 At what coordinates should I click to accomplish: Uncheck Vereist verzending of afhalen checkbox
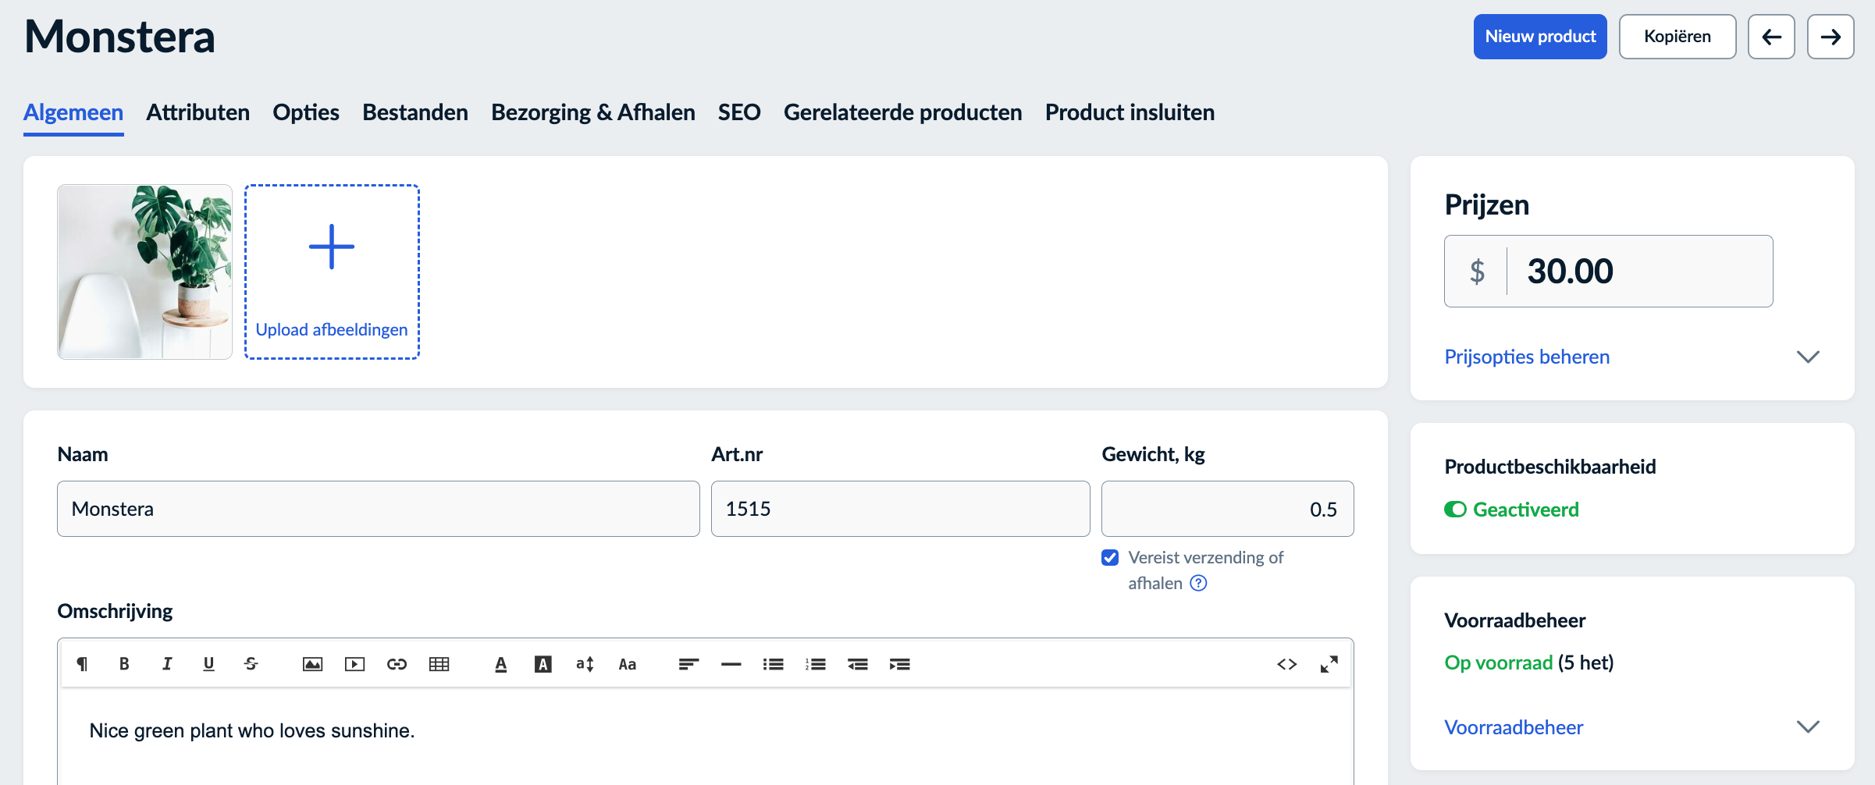point(1110,557)
